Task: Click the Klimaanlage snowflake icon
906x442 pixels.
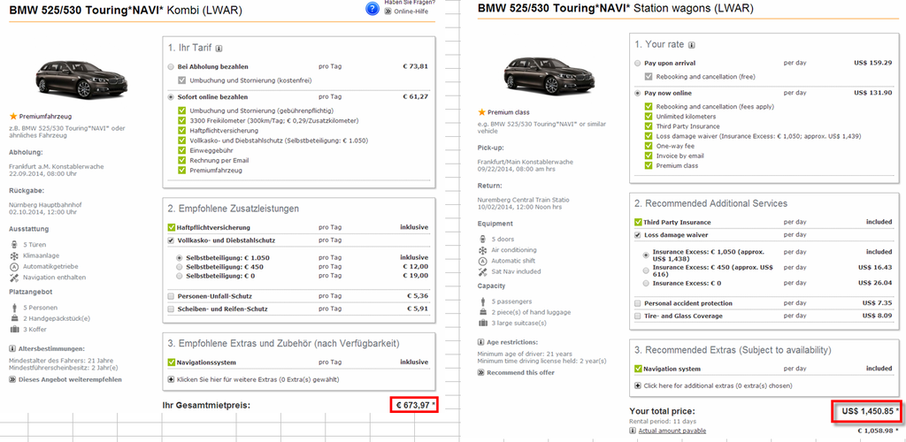Action: coord(14,255)
